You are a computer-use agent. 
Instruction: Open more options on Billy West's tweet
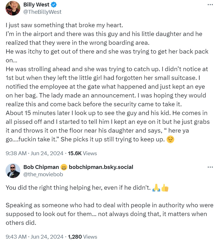point(210,5)
